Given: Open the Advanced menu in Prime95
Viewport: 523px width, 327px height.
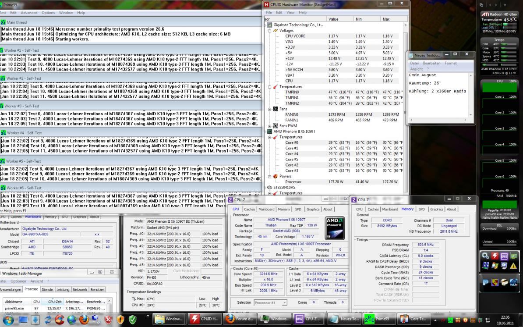Looking at the screenshot, I should (29, 13).
